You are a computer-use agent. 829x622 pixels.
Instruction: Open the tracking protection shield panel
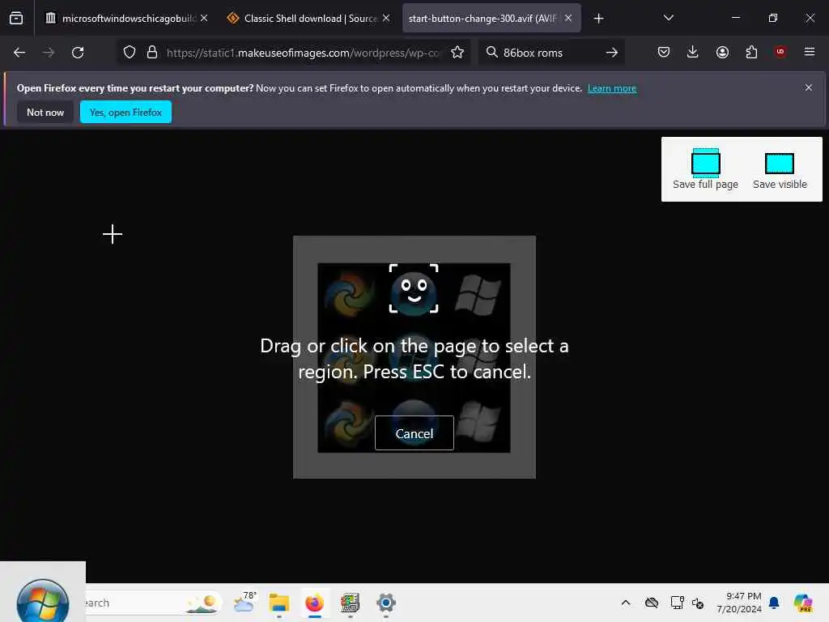[130, 53]
